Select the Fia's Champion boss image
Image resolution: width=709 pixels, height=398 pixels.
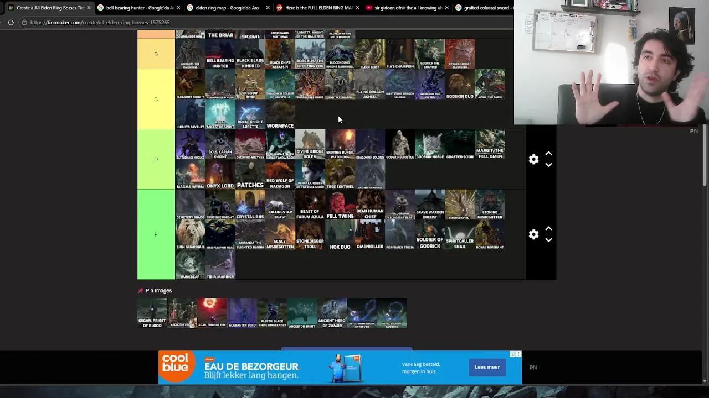click(400, 54)
